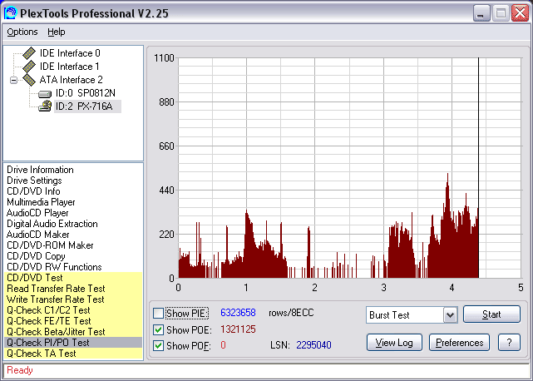Select ATA Interface 2 in tree
533x381 pixels.
pos(71,80)
